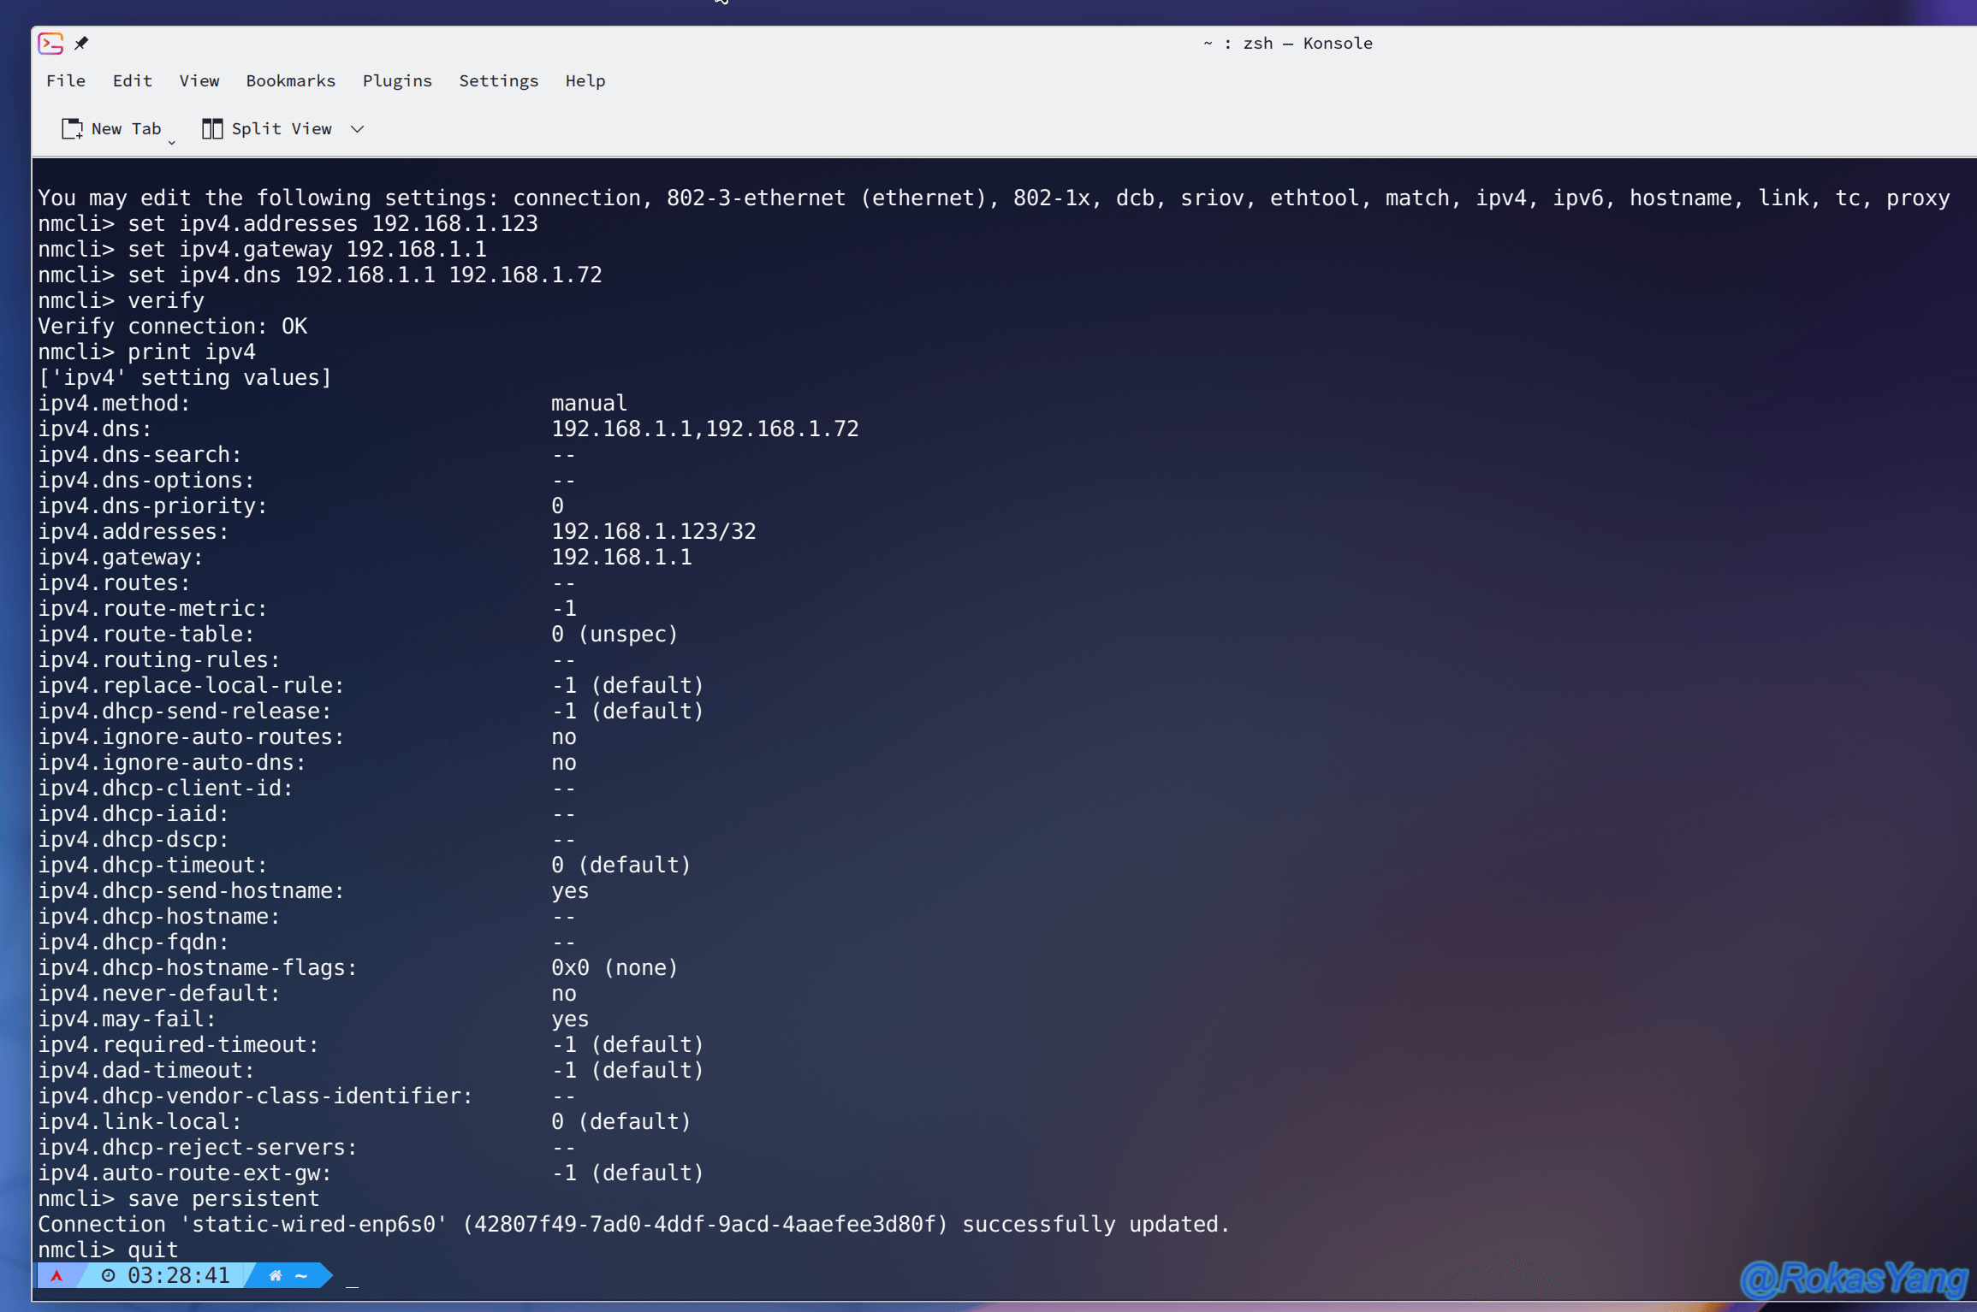Click the ipv4.method value 'manual'
Viewport: 1977px width, 1312px height.
point(589,403)
